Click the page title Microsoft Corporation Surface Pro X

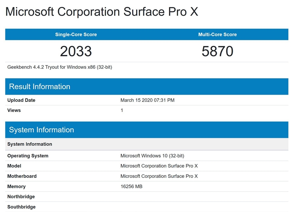(x=102, y=12)
